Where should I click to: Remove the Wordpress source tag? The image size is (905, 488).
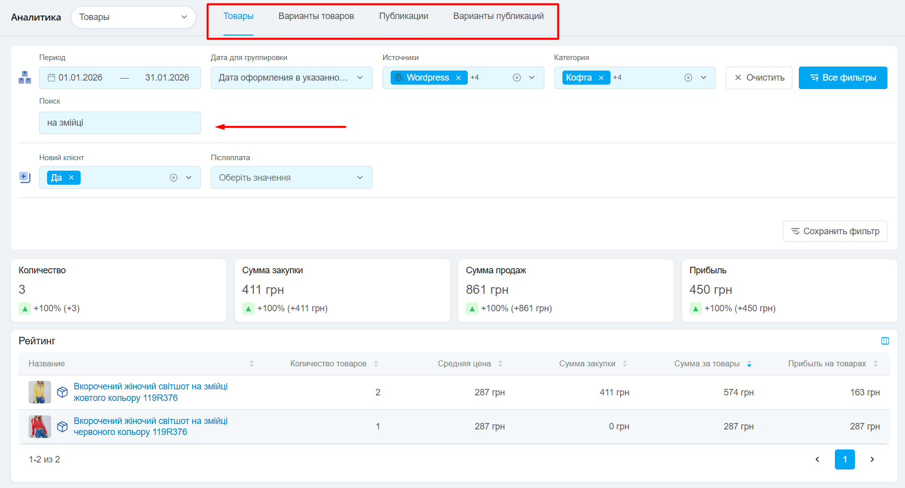pyautogui.click(x=458, y=78)
